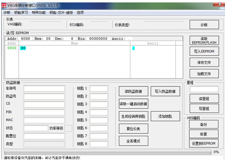Focus the CS input field
225x163 pixels.
click(44, 105)
